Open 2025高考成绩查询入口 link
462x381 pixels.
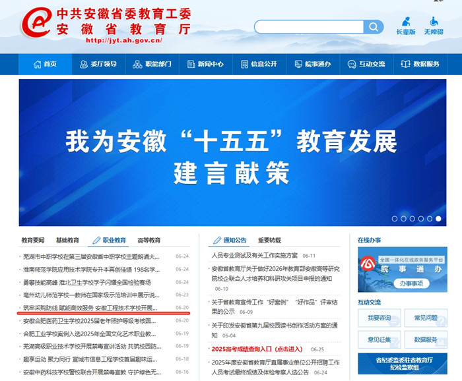pos(259,349)
